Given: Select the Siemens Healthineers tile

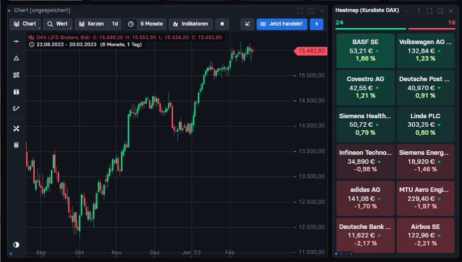Looking at the screenshot, I should coord(366,125).
